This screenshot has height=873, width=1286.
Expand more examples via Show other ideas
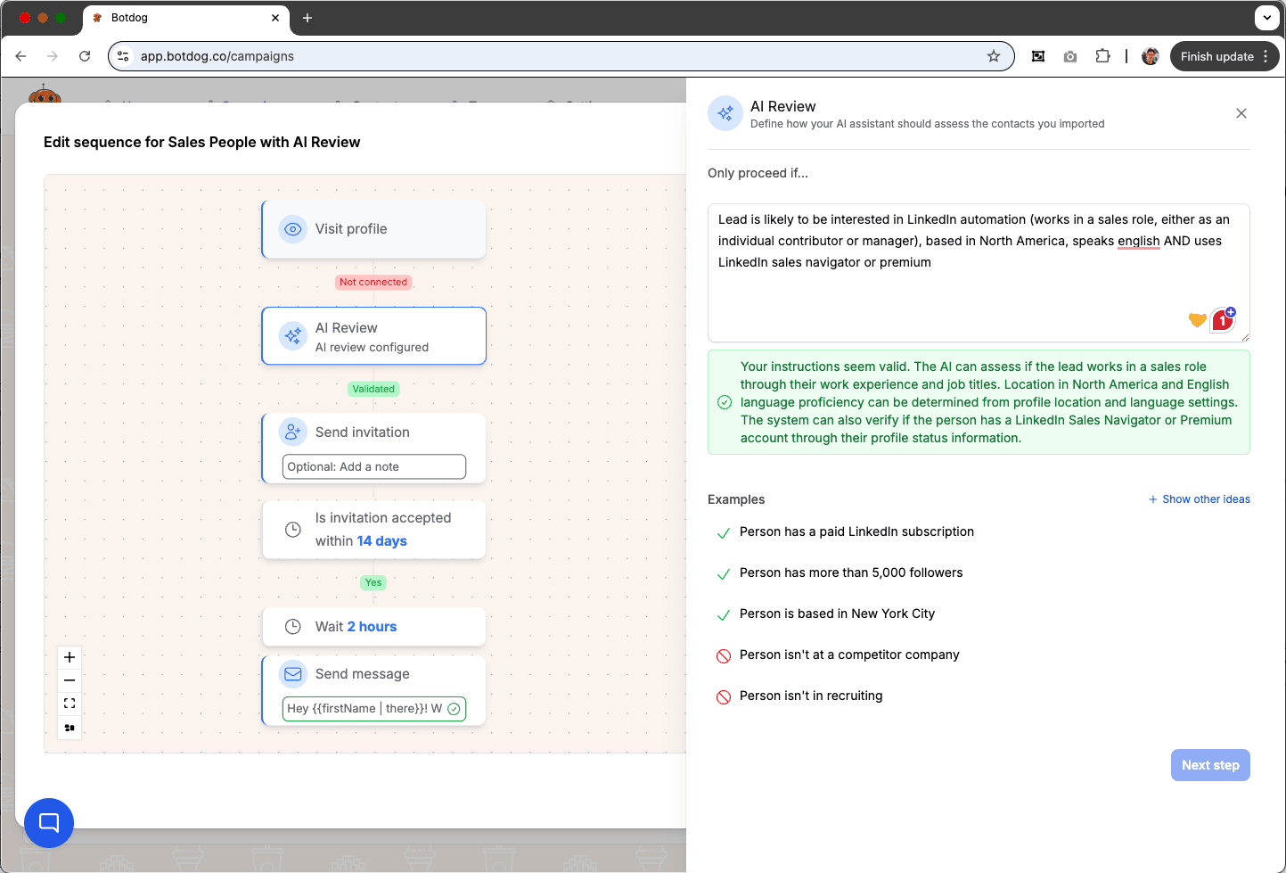(x=1199, y=499)
